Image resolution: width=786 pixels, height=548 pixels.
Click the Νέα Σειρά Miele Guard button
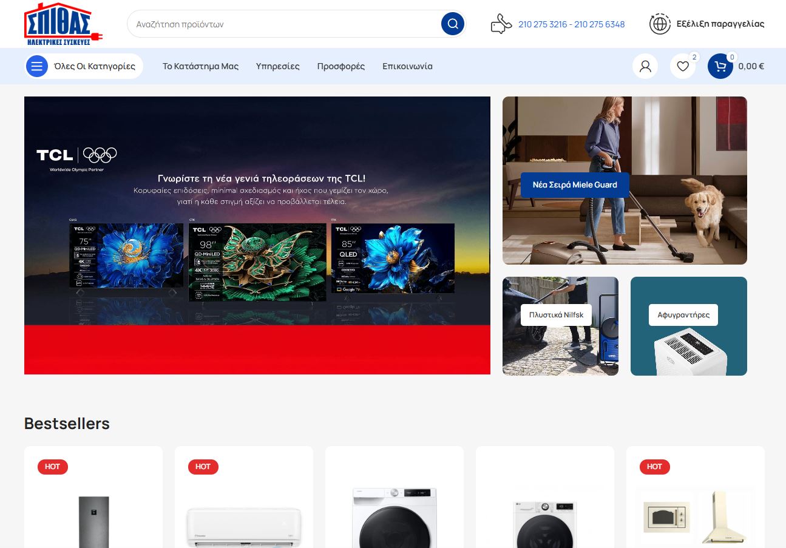pos(574,185)
